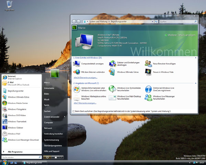The width and height of the screenshot is (206, 165).
Task: Click the Start orb button
Action: pos(4,162)
